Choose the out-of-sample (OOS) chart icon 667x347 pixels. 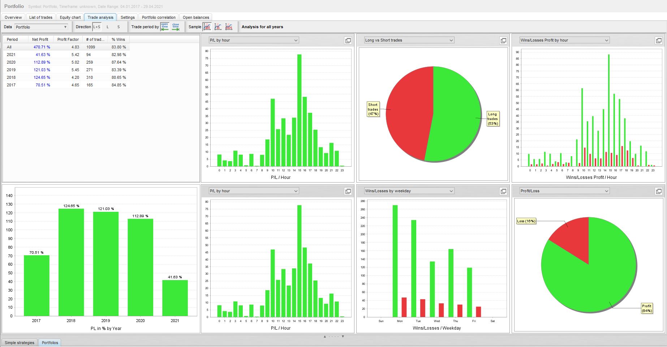(x=229, y=27)
